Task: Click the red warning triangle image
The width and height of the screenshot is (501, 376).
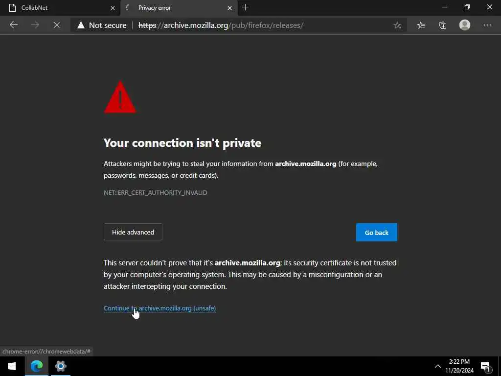Action: point(120,97)
